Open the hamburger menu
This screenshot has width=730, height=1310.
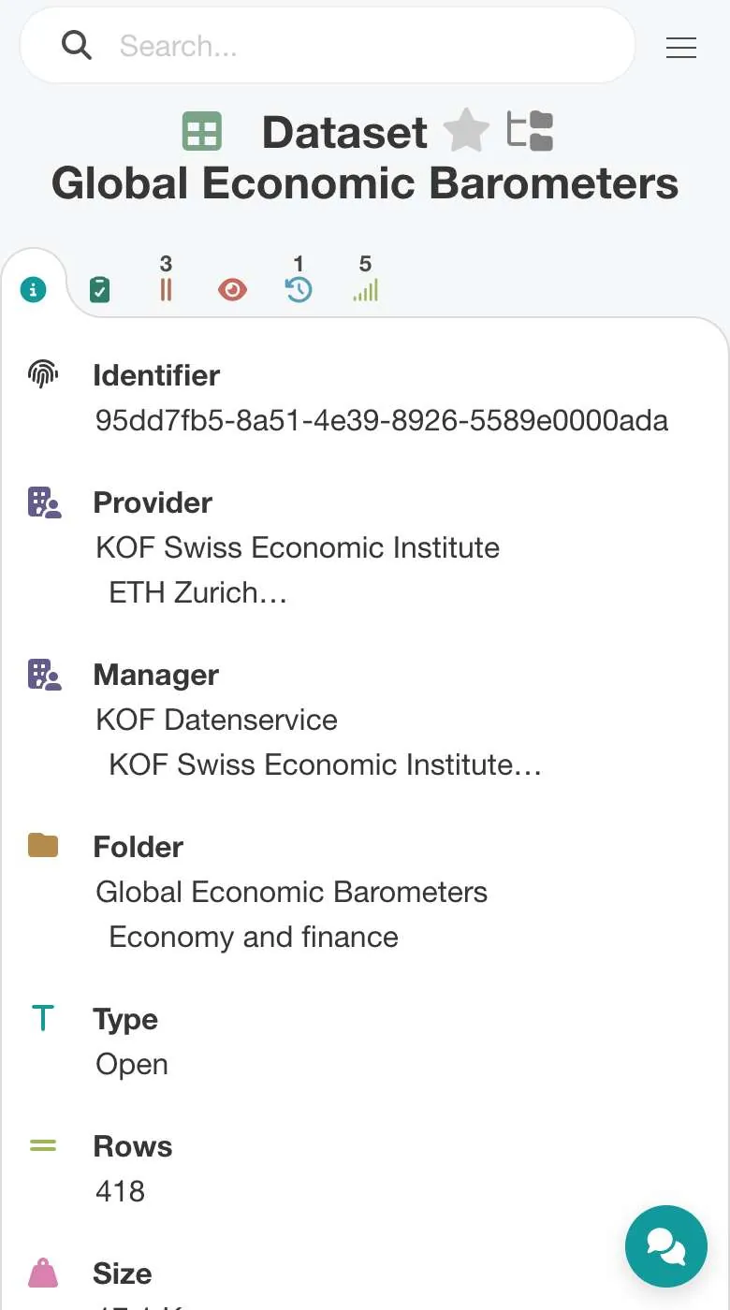click(681, 47)
